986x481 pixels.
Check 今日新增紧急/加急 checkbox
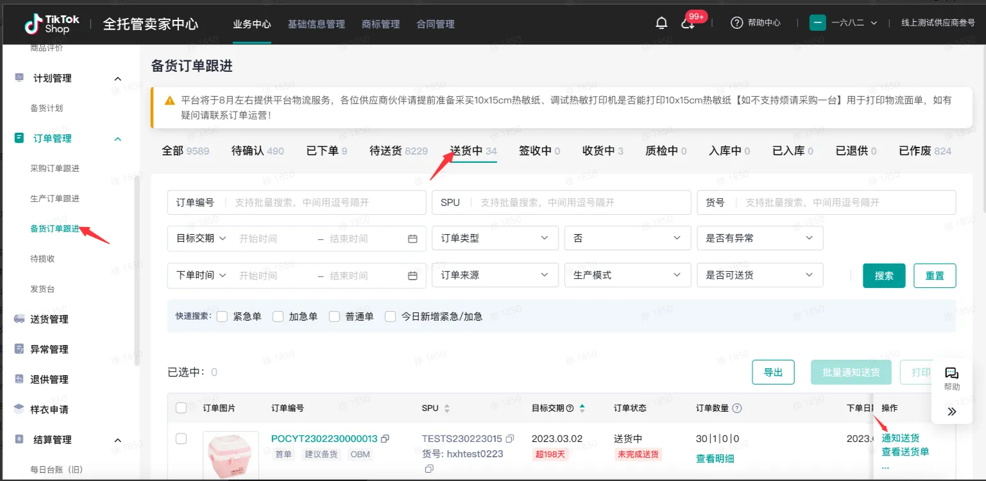390,316
